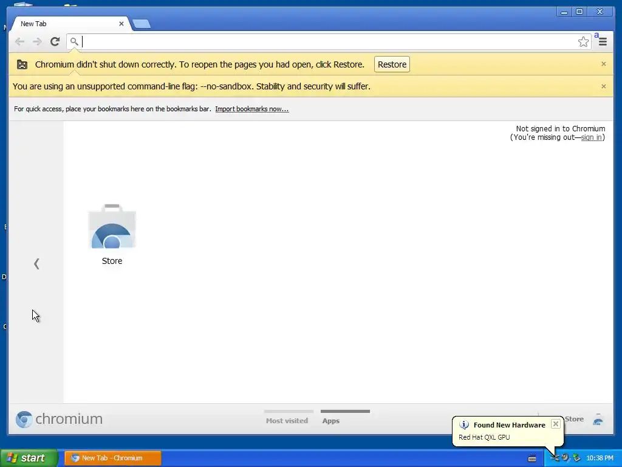Click the browser back arrow
The width and height of the screenshot is (622, 467).
[x=19, y=41]
